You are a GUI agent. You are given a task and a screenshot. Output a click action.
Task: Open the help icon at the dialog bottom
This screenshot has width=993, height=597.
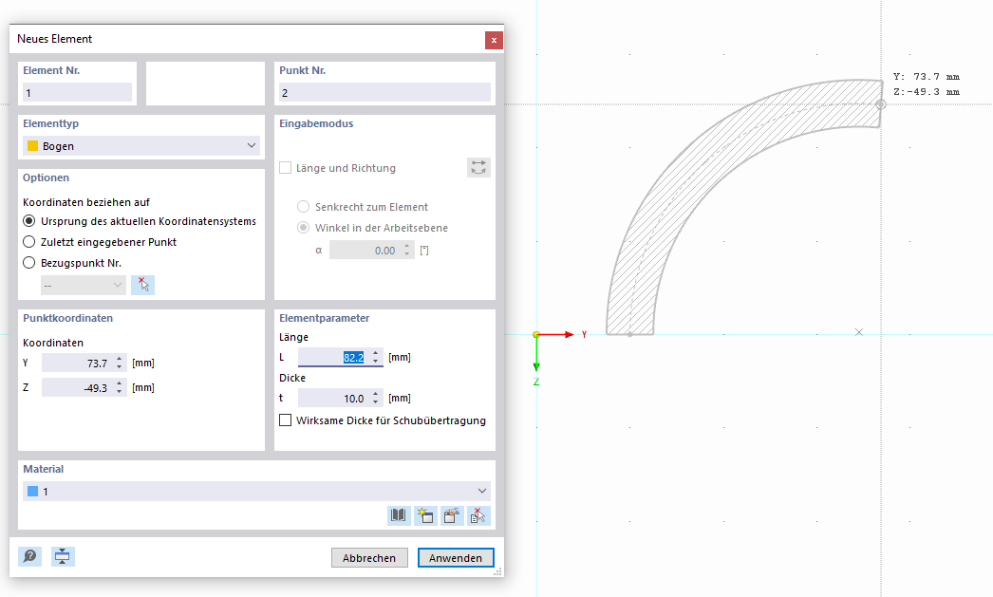coord(29,556)
